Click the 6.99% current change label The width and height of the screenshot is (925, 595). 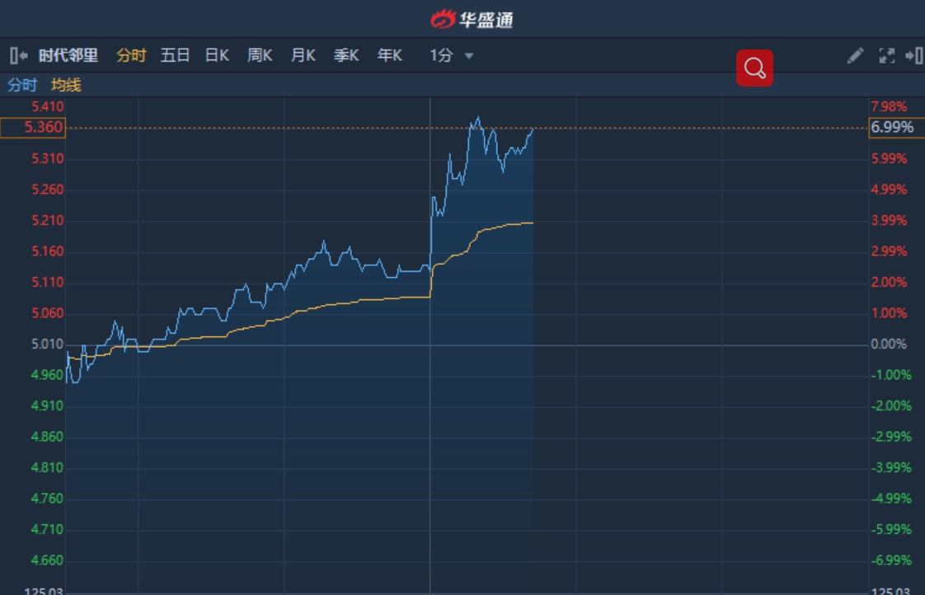click(x=892, y=128)
